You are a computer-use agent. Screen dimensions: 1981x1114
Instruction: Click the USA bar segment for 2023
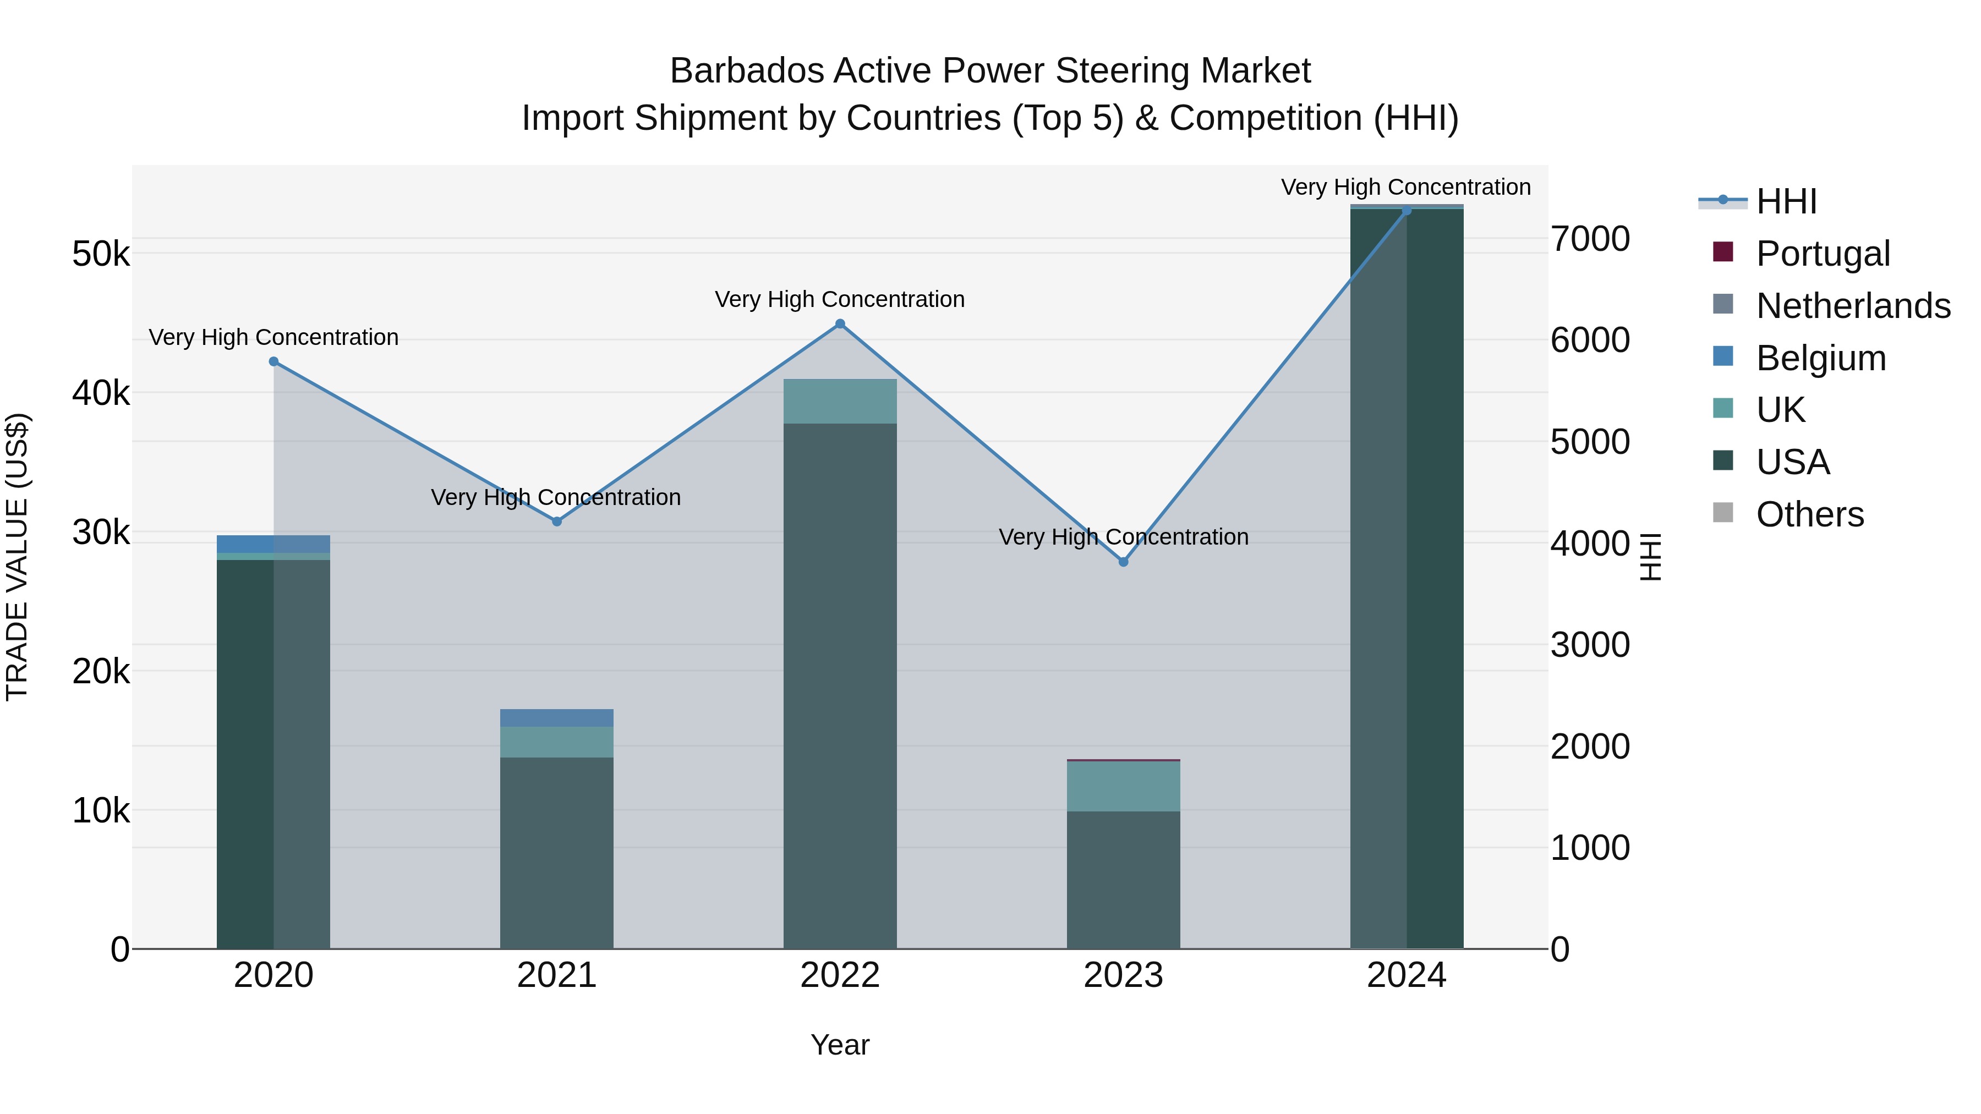click(x=1124, y=880)
